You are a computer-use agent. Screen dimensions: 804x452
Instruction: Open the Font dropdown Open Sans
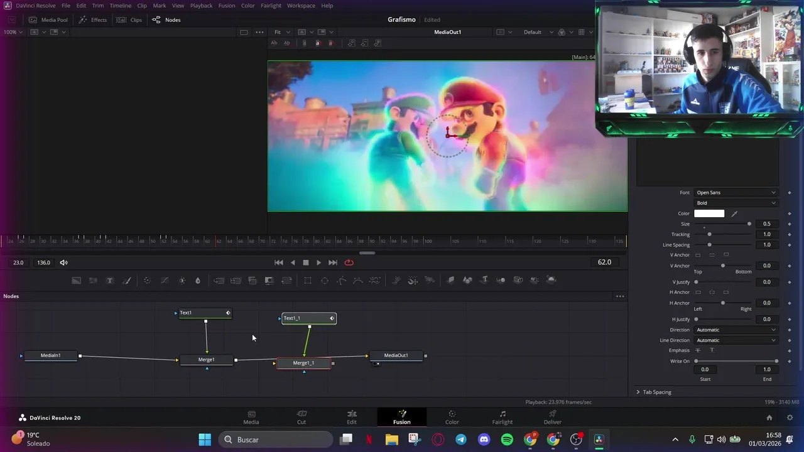pyautogui.click(x=736, y=193)
